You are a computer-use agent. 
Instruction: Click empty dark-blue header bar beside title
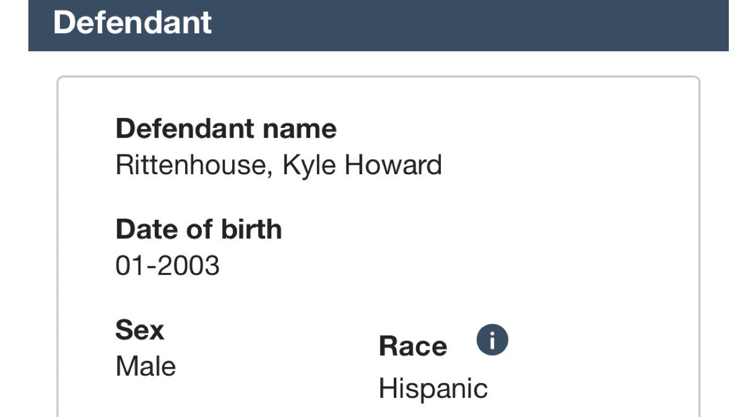coord(471,25)
